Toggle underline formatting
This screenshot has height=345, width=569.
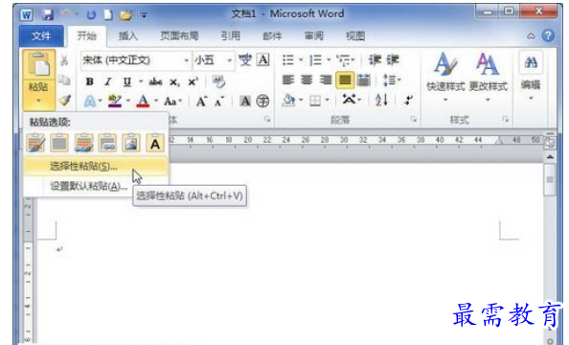click(x=126, y=82)
